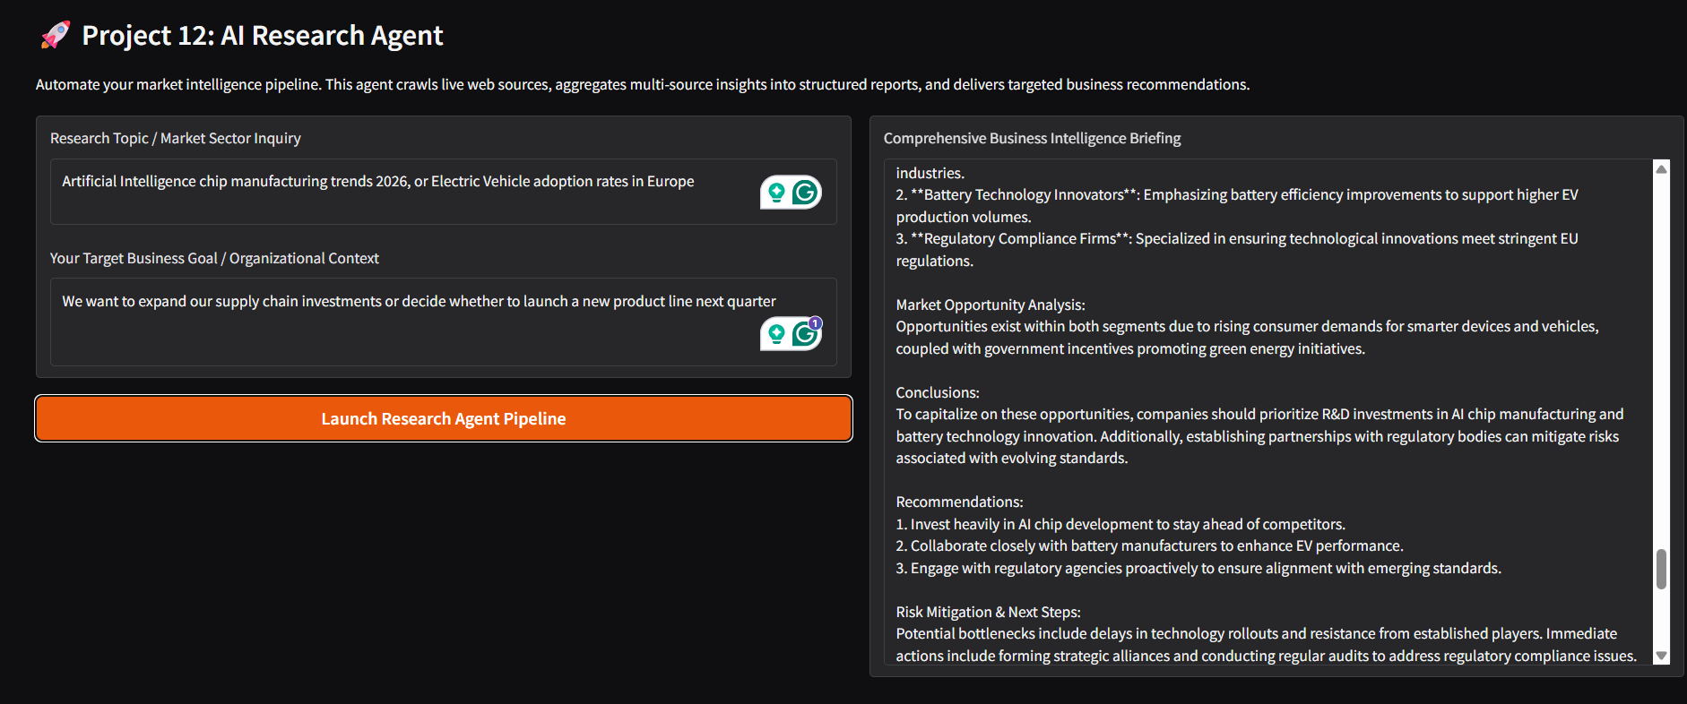Focus the Research Topic text input
The width and height of the screenshot is (1687, 704).
pyautogui.click(x=444, y=192)
